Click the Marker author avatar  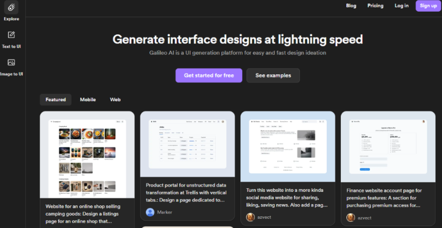[x=150, y=212]
